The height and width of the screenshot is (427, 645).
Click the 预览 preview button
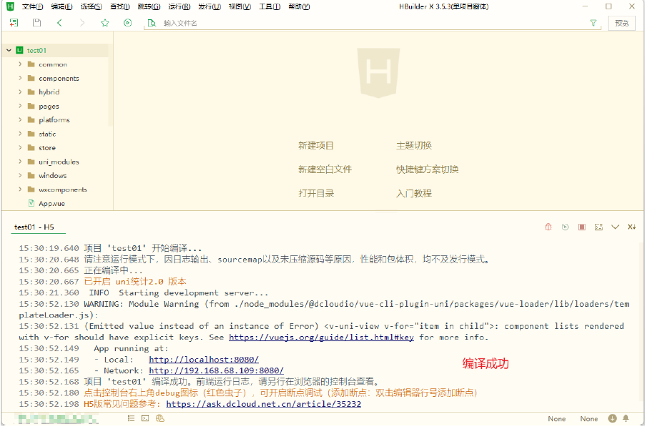(x=621, y=23)
